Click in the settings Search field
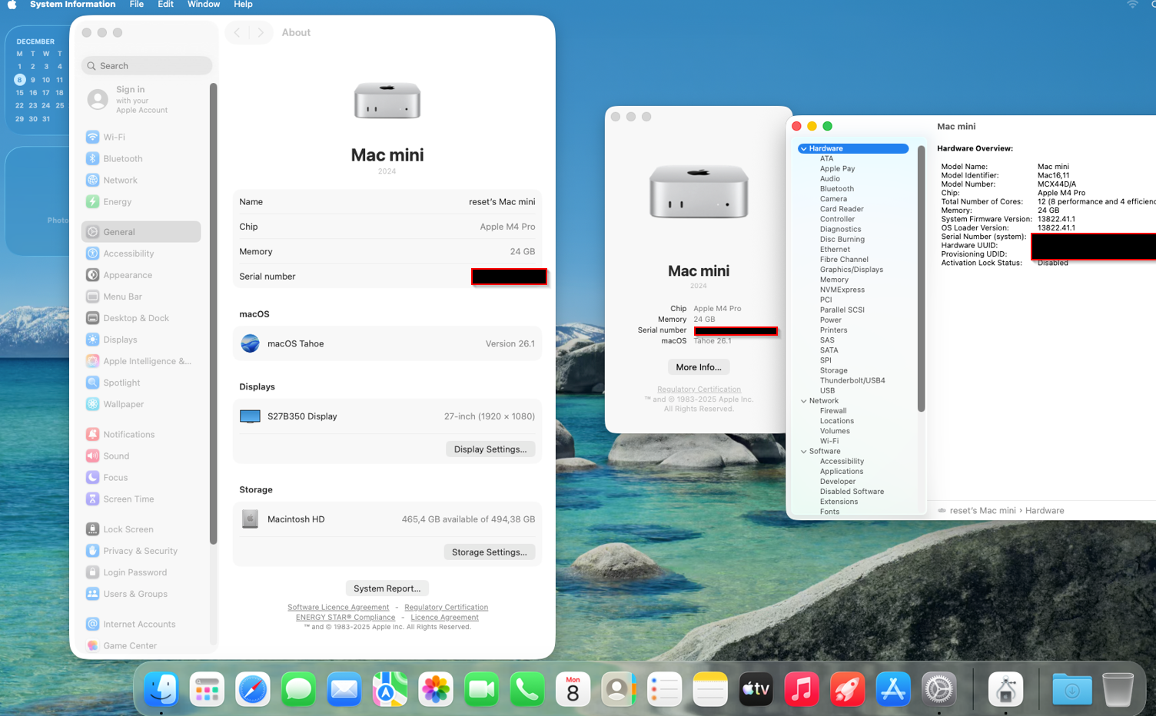Viewport: 1156px width, 716px height. [146, 66]
